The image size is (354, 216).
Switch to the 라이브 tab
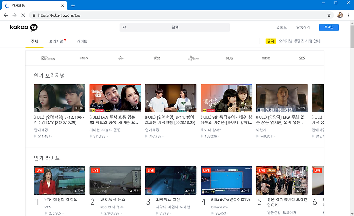[82, 41]
